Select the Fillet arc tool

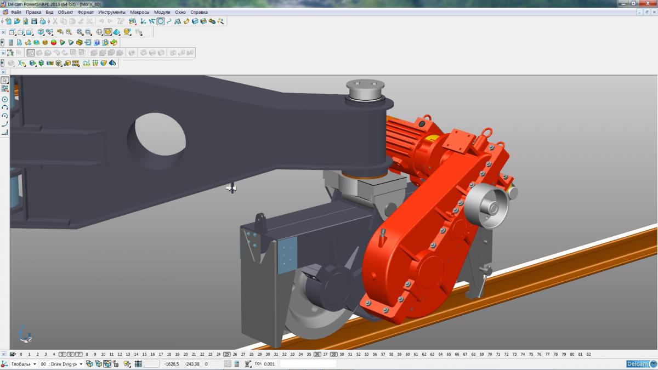pos(5,116)
